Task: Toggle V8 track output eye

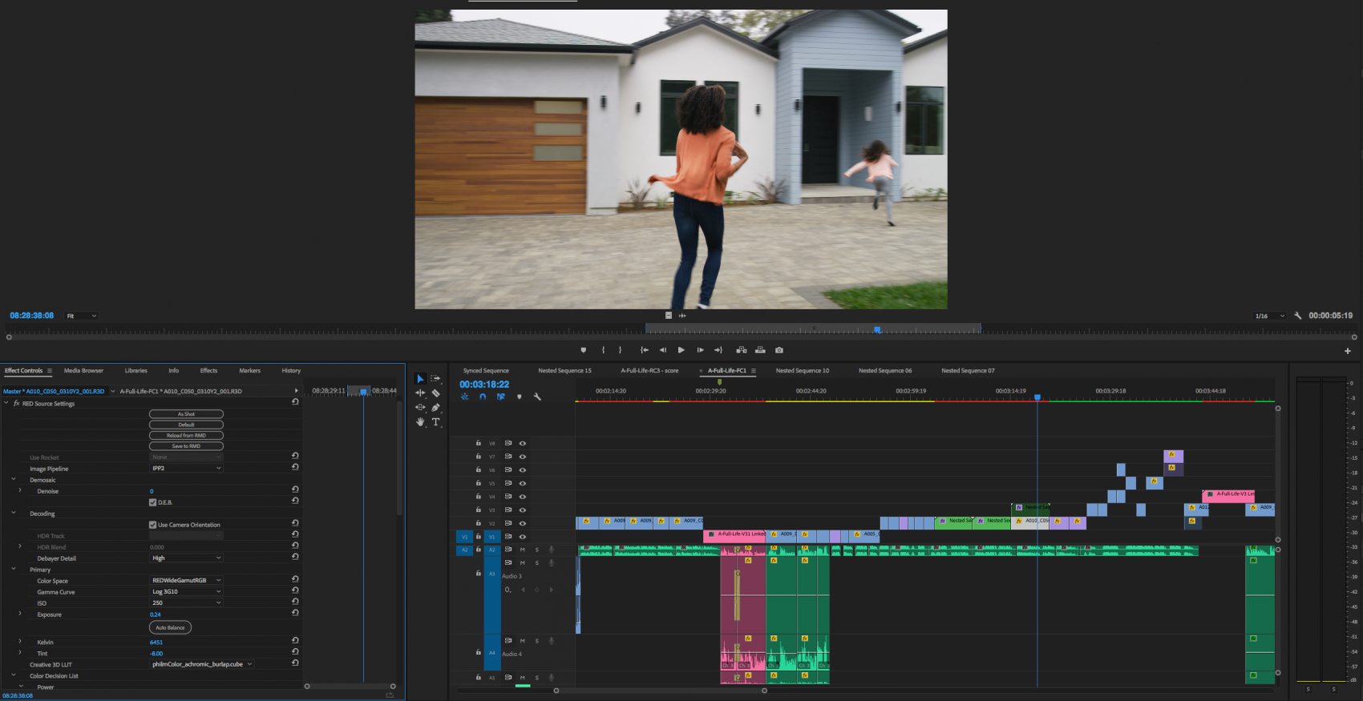Action: (x=523, y=443)
